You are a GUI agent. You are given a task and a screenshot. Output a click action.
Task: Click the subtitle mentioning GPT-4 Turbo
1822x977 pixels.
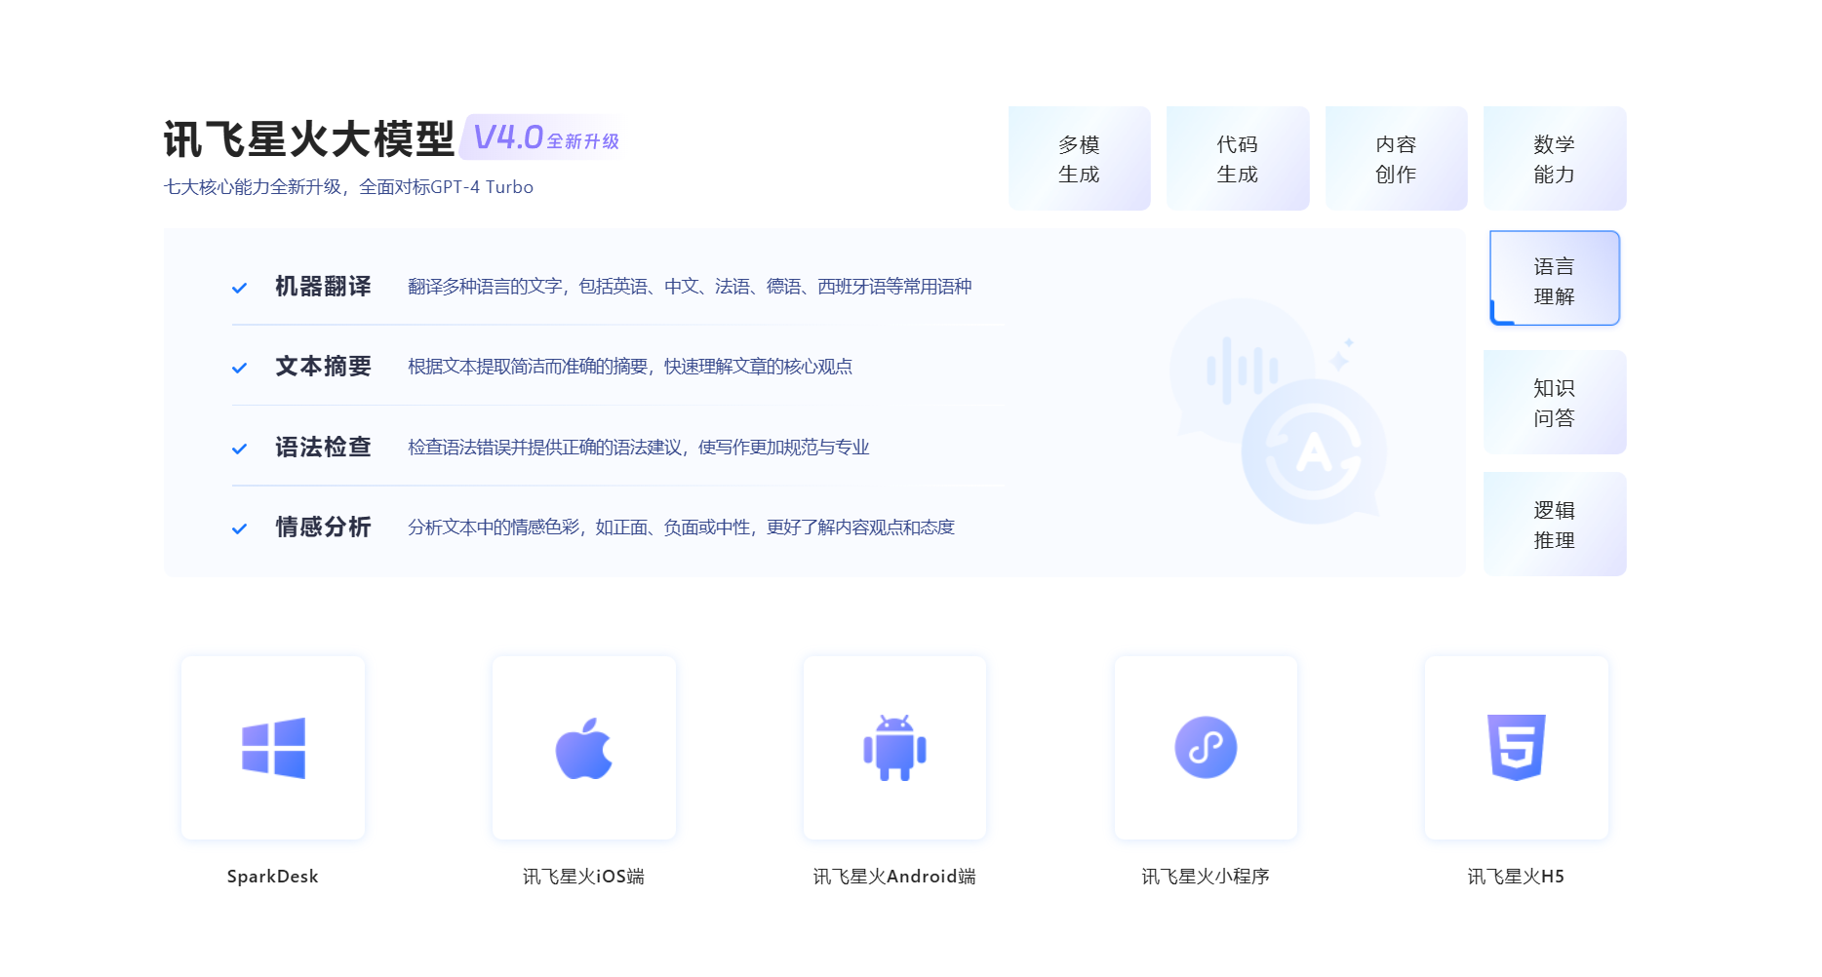tap(348, 187)
